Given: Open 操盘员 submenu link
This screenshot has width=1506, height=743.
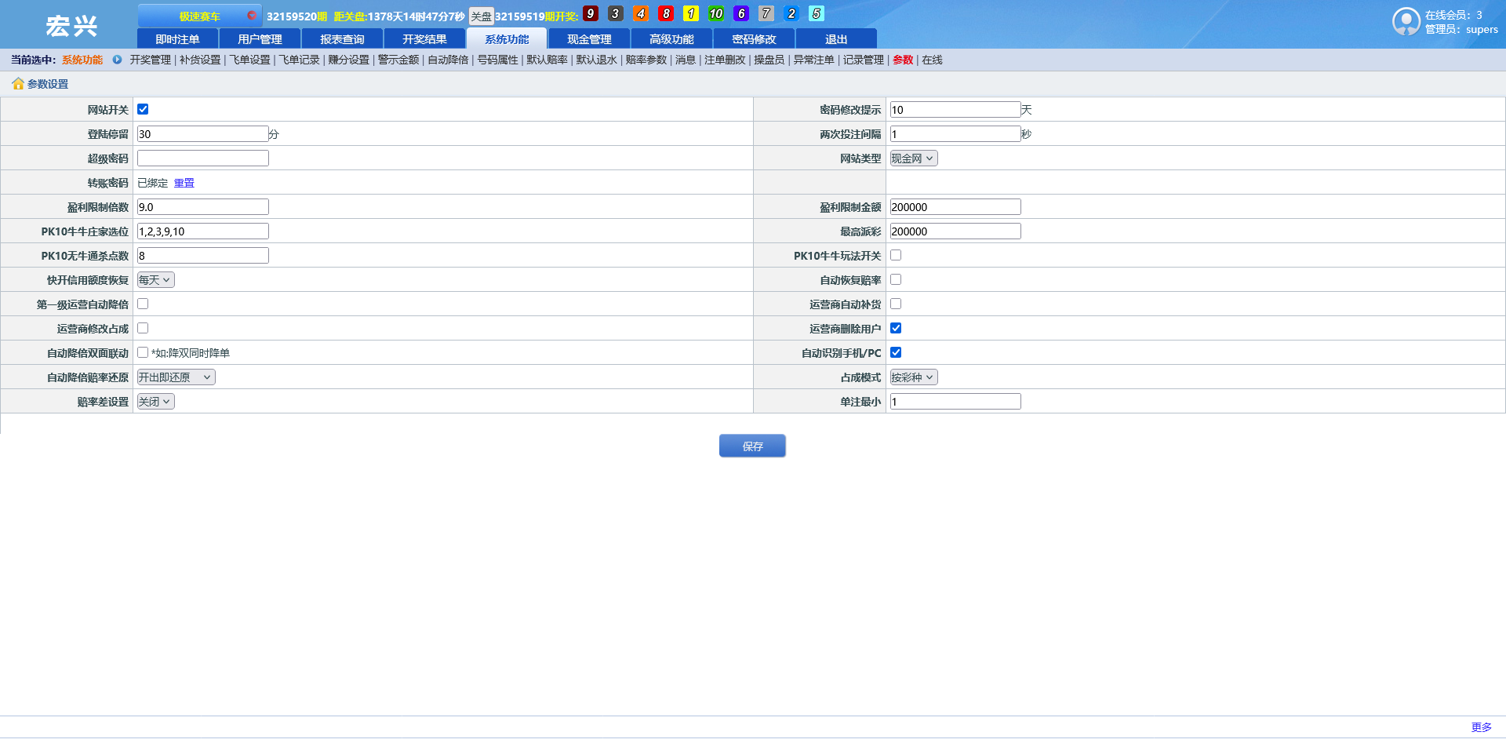Looking at the screenshot, I should (x=769, y=60).
